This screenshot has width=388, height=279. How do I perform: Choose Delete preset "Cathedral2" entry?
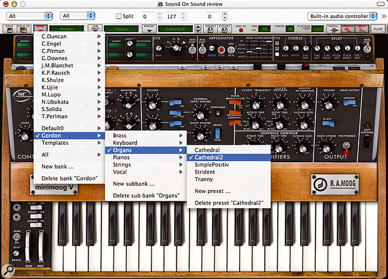tap(228, 203)
